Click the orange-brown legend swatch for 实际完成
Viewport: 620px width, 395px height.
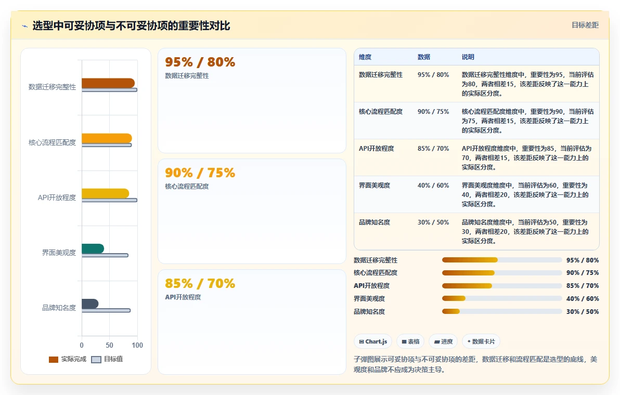pyautogui.click(x=54, y=360)
